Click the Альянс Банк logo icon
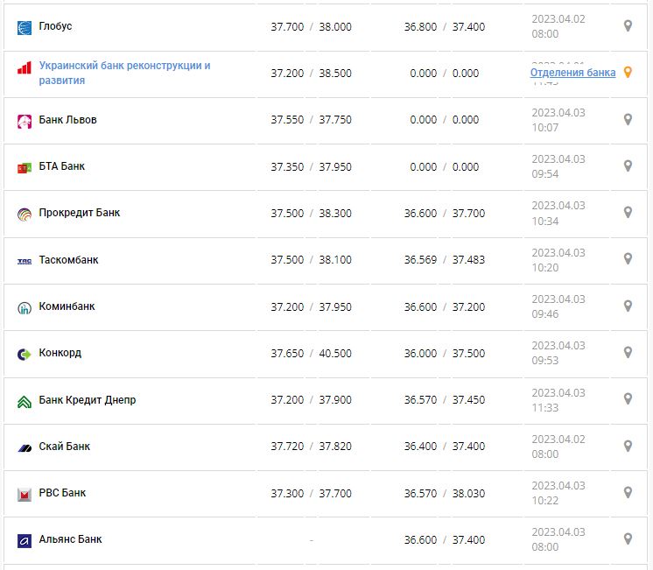653x570 pixels. tap(25, 540)
